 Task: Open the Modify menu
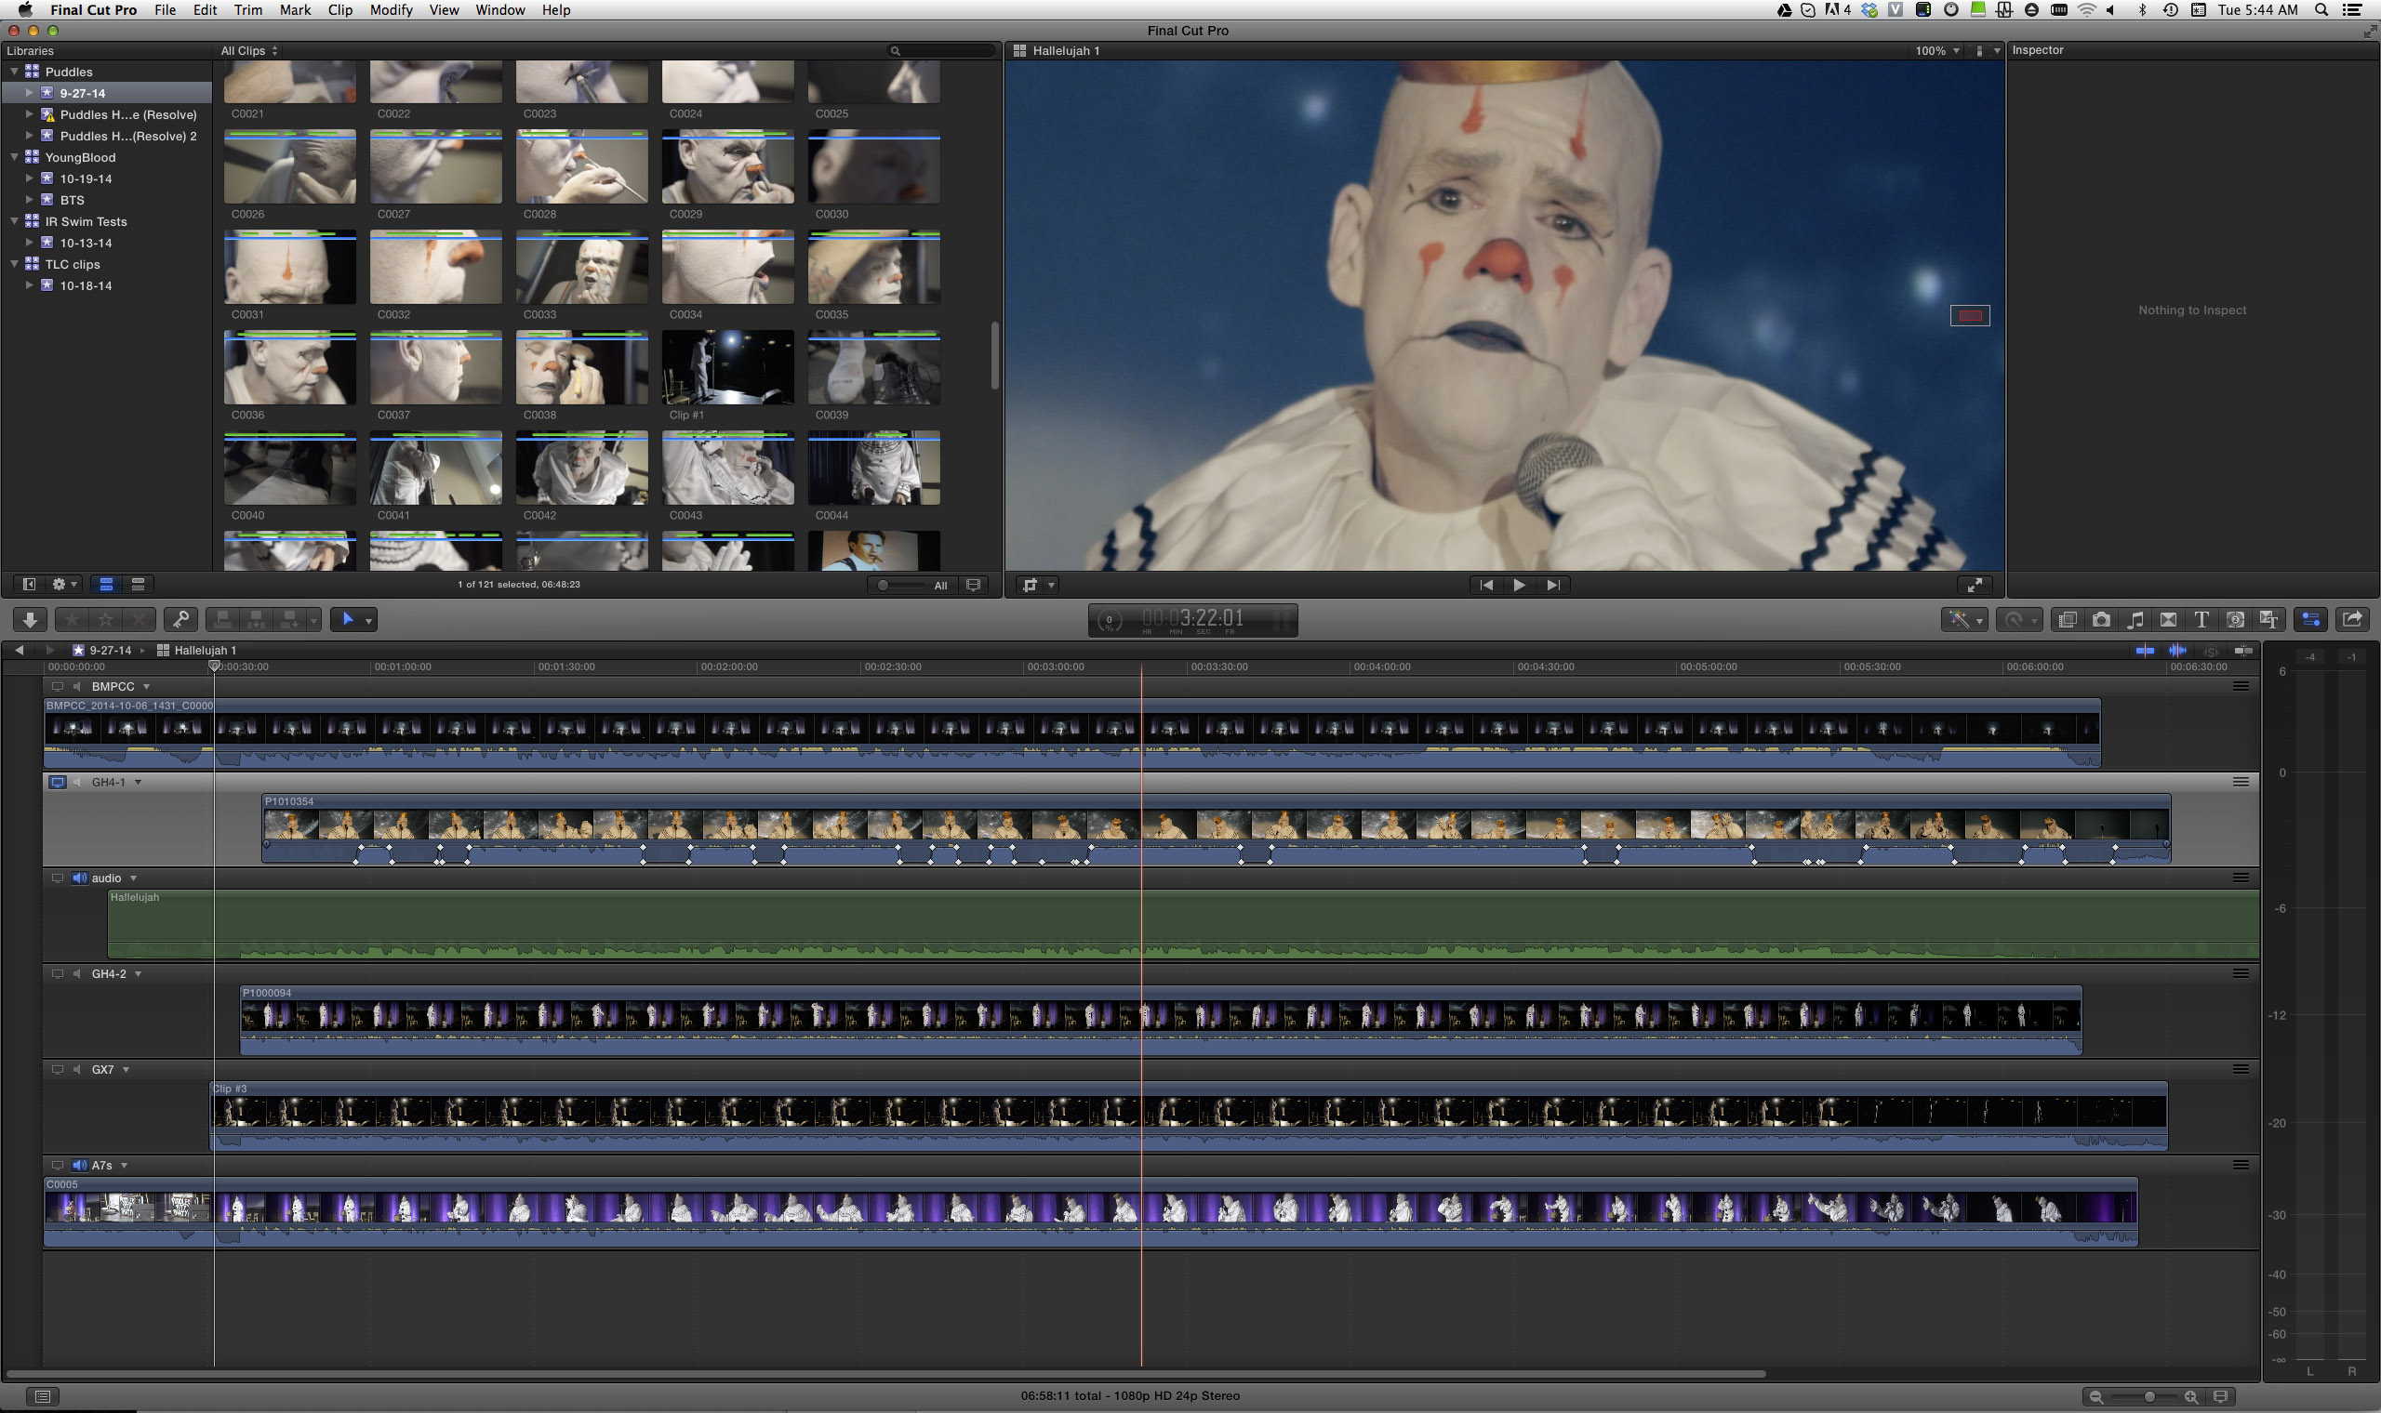(x=391, y=9)
